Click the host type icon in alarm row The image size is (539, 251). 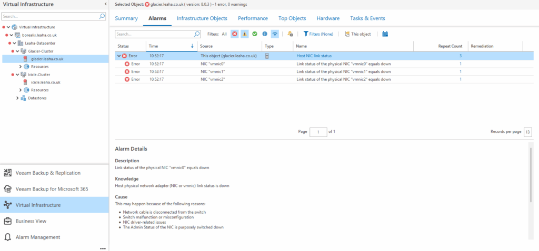coord(267,56)
